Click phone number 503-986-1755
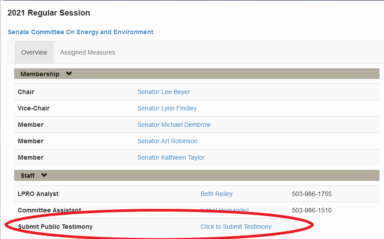384x239 pixels. (x=311, y=194)
